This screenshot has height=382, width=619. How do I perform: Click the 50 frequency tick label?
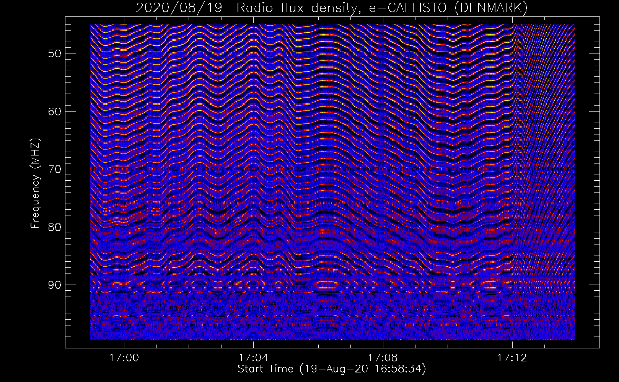coord(55,53)
